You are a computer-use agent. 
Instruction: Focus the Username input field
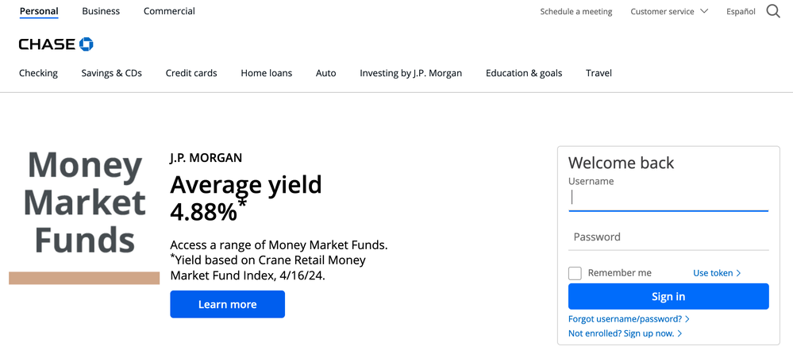click(x=668, y=198)
